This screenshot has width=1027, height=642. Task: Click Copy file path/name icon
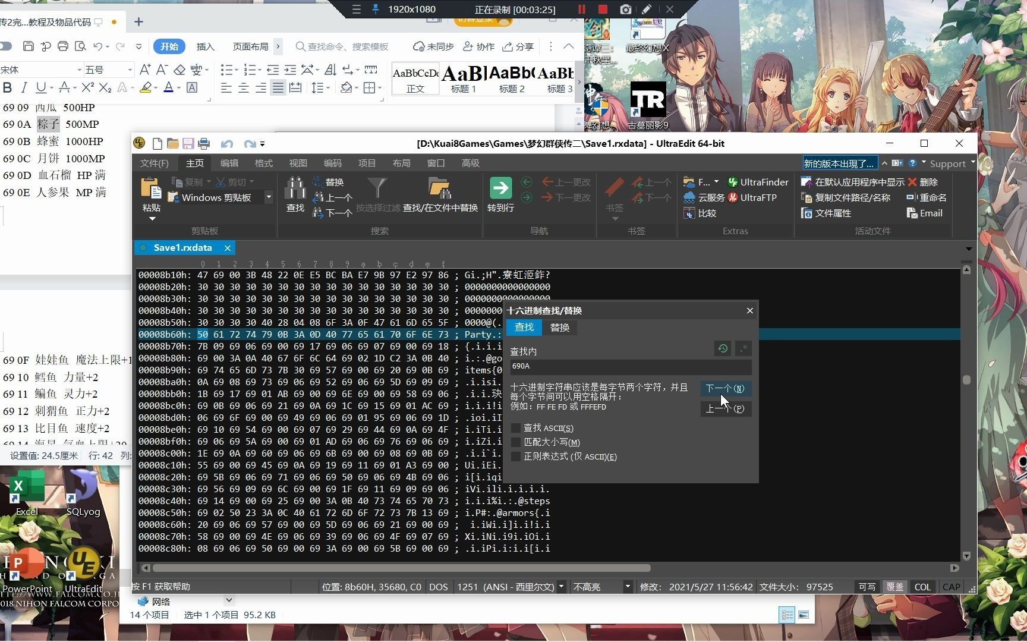807,197
